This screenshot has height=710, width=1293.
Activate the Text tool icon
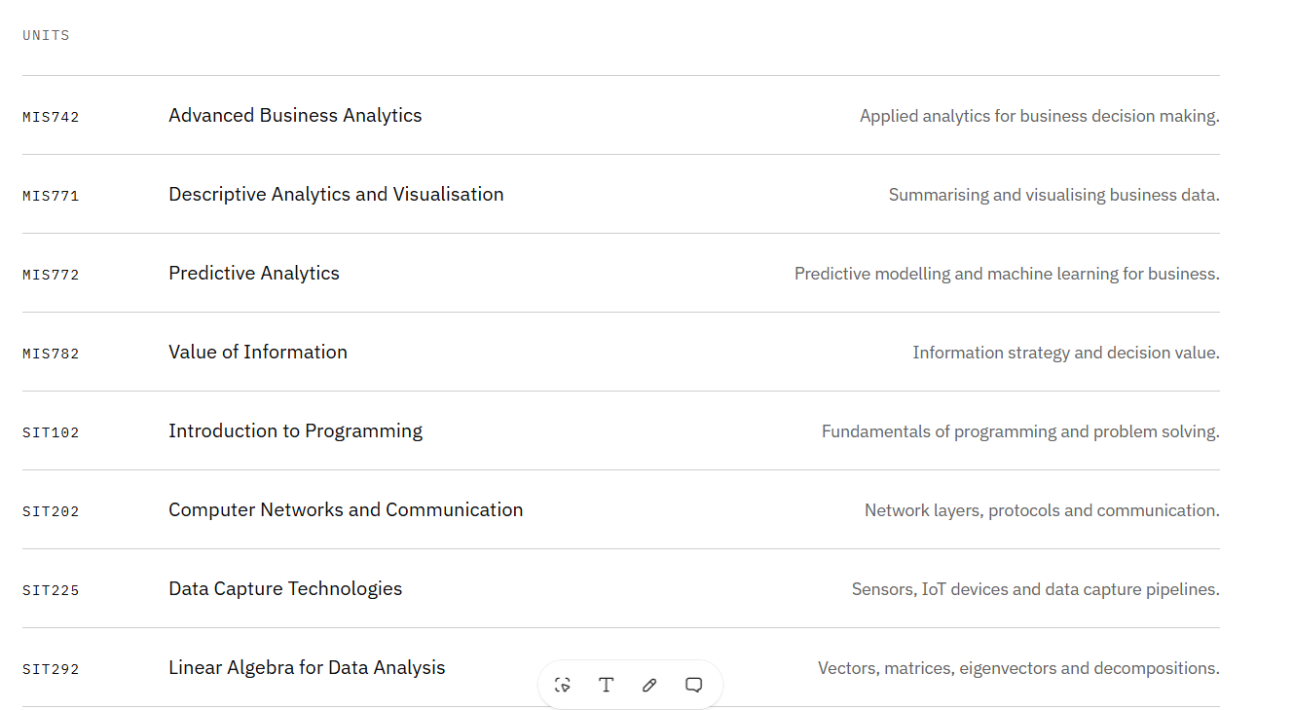click(x=607, y=685)
